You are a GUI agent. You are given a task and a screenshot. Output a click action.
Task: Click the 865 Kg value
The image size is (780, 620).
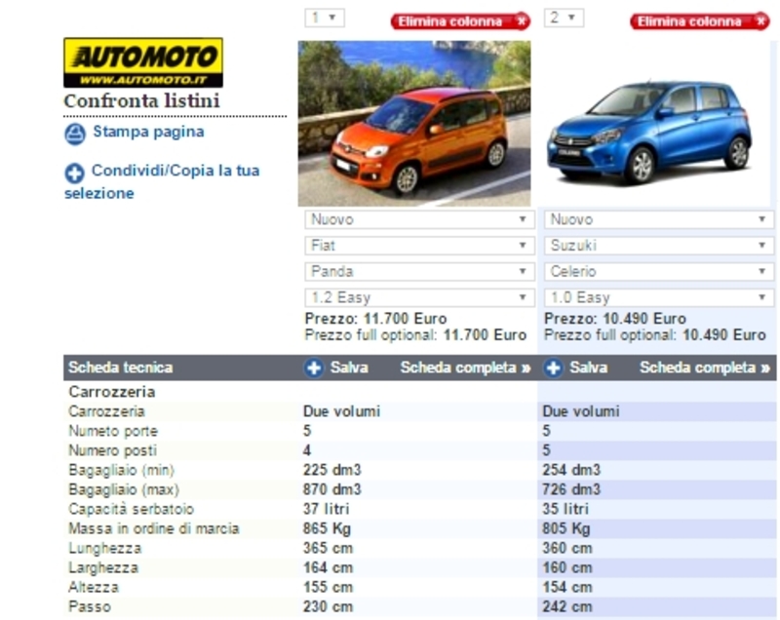point(327,528)
